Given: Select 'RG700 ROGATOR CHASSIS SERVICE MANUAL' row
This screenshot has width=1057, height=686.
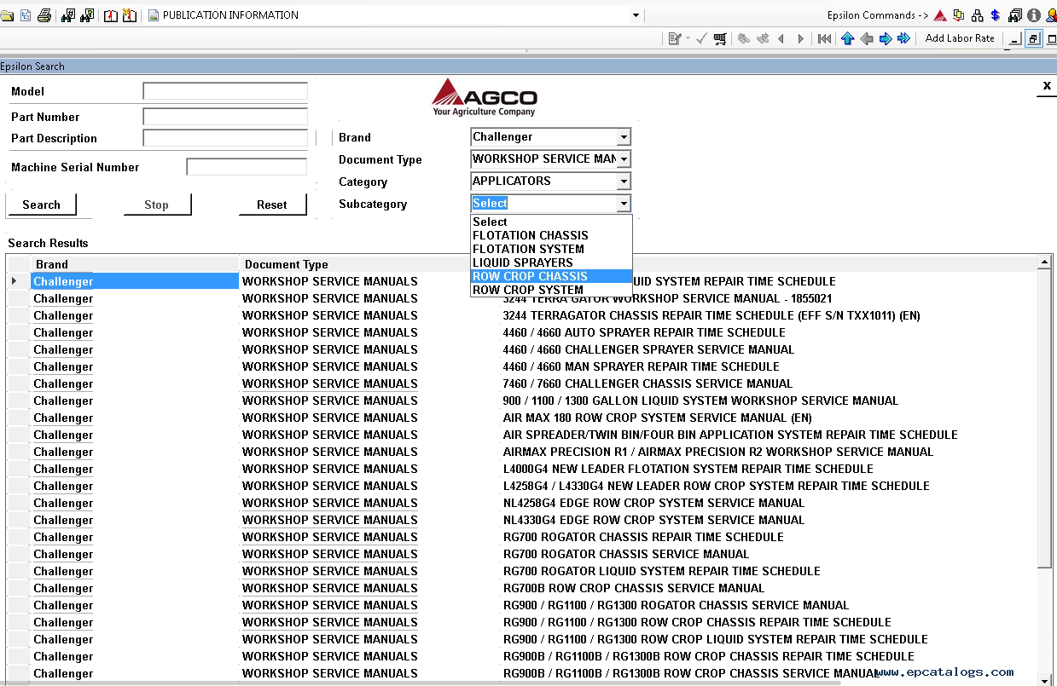Looking at the screenshot, I should pos(522,554).
